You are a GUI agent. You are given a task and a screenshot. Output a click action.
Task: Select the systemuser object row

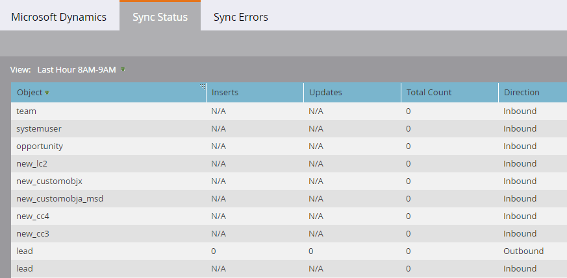pos(39,128)
